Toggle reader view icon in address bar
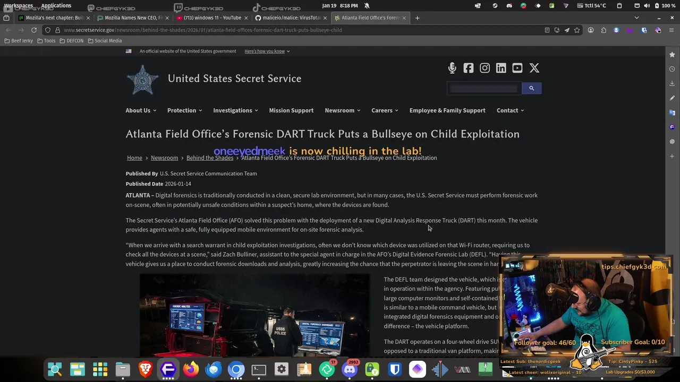Viewport: 680px width, 382px height. pyautogui.click(x=547, y=30)
